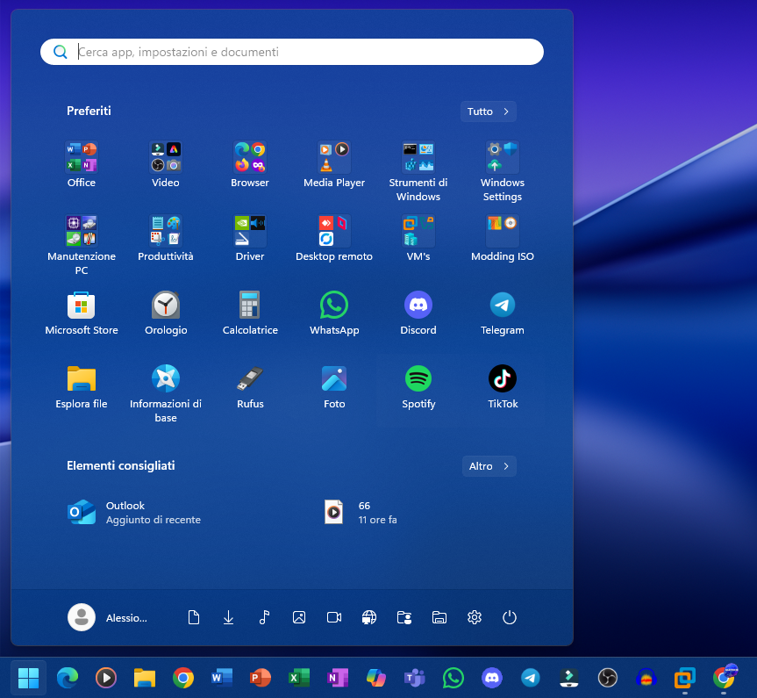Viewport: 757px width, 698px height.
Task: Open the VM's folder
Action: pos(418,238)
